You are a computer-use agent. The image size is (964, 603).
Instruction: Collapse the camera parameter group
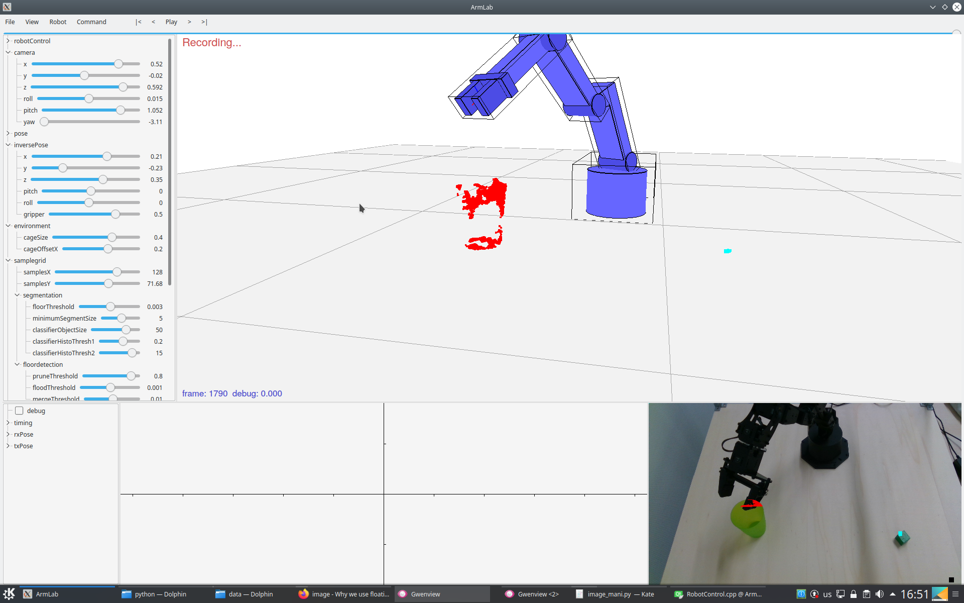[x=8, y=52]
